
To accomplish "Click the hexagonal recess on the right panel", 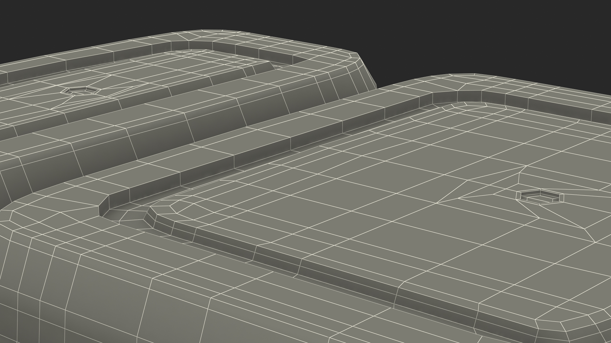I will [x=539, y=197].
